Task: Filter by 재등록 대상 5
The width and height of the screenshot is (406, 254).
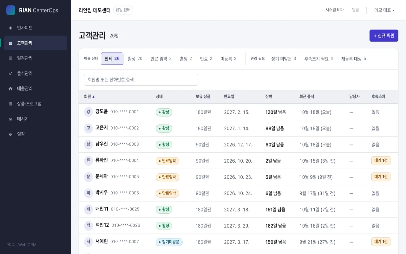Action: coord(354,59)
